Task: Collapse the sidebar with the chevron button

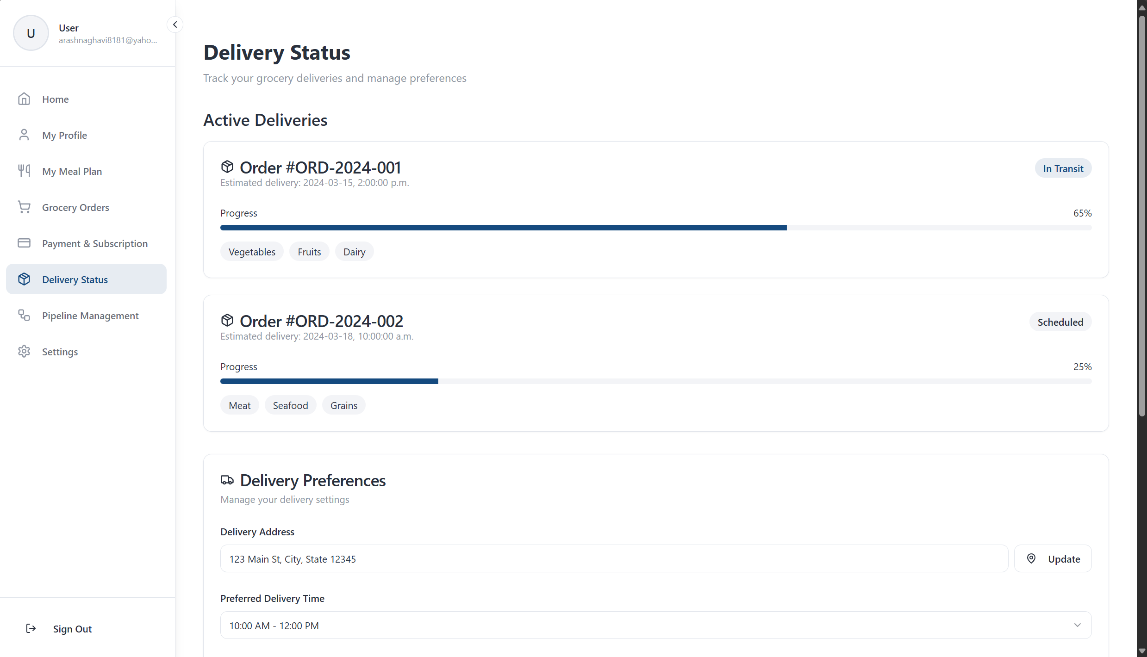Action: click(x=175, y=25)
